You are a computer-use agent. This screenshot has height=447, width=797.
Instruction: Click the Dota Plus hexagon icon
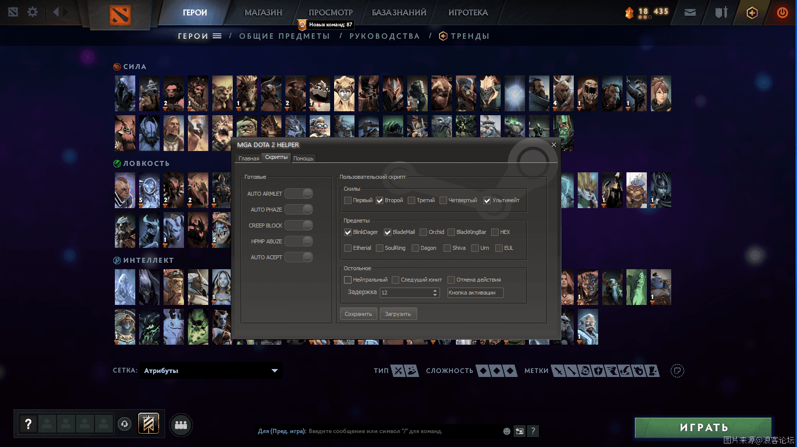pos(752,13)
